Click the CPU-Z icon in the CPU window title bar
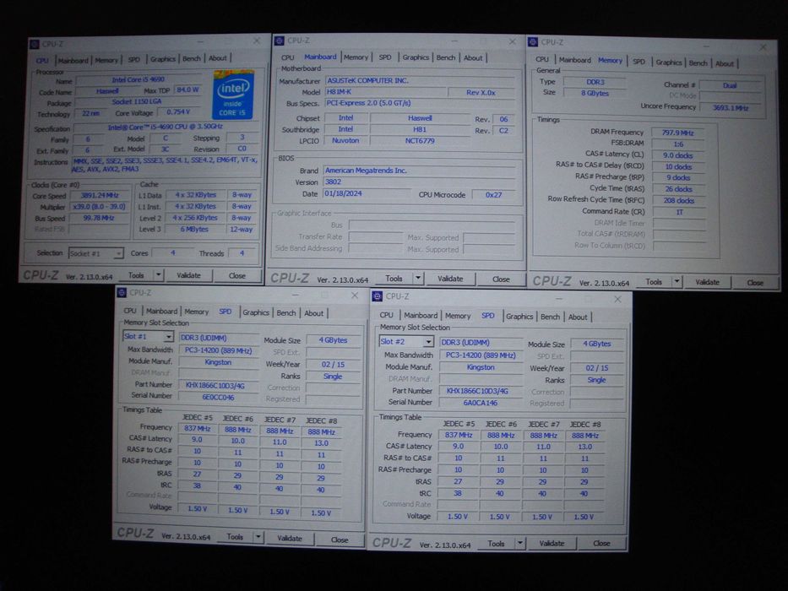This screenshot has width=788, height=591. click(35, 44)
